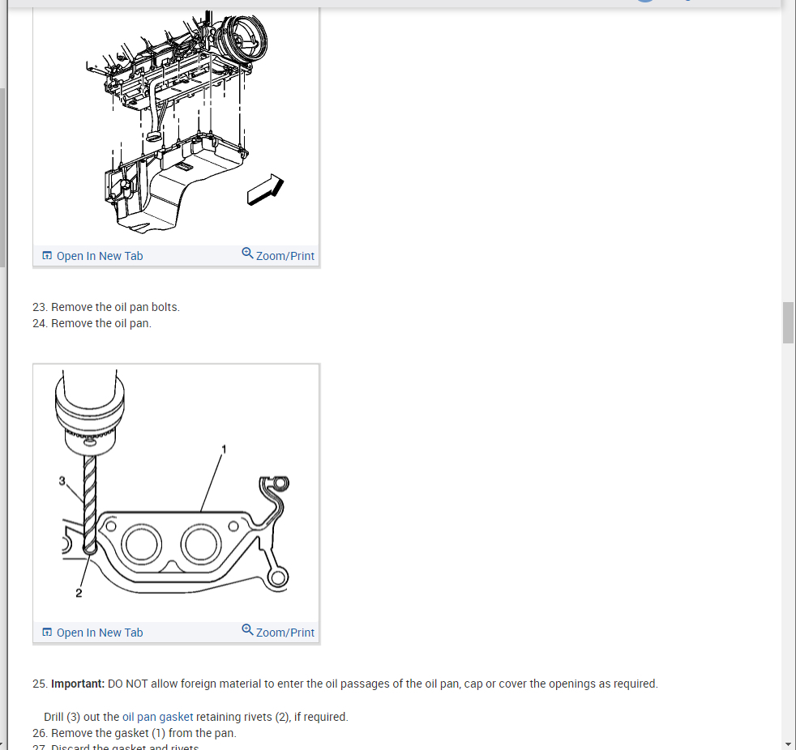Click the right vertical scrollbar thumb
This screenshot has width=796, height=750.
point(788,322)
